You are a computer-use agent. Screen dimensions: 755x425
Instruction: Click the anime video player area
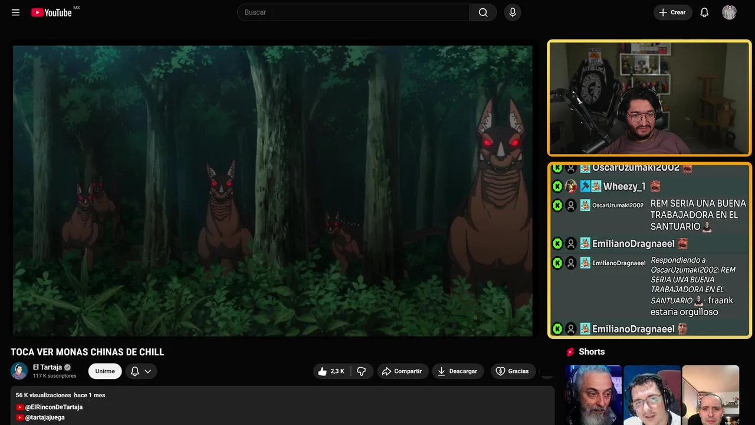click(x=273, y=191)
